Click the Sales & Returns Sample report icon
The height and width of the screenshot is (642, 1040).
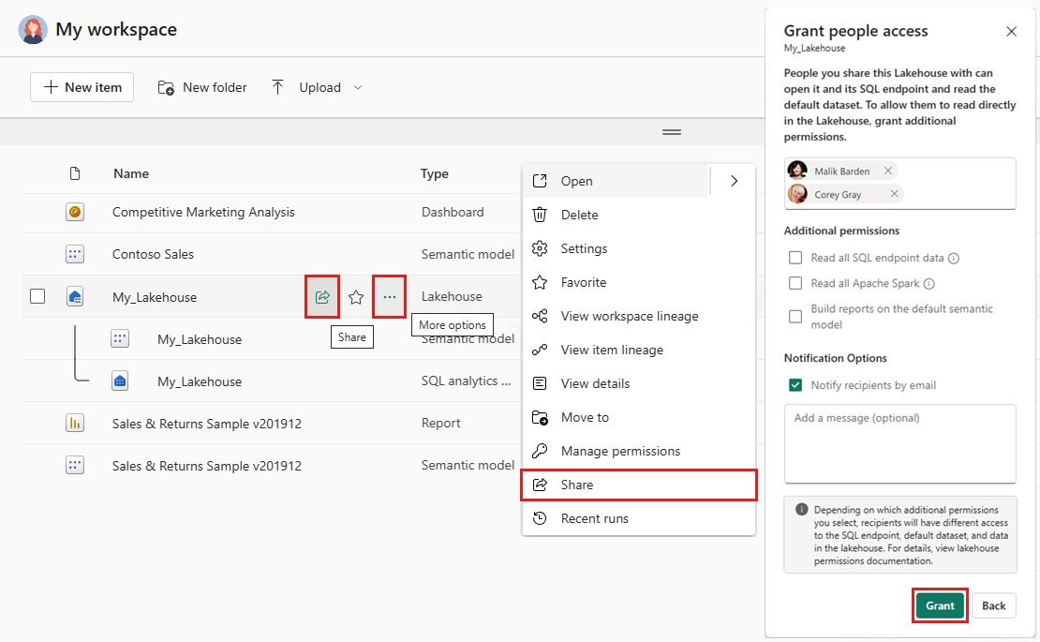pyautogui.click(x=75, y=424)
